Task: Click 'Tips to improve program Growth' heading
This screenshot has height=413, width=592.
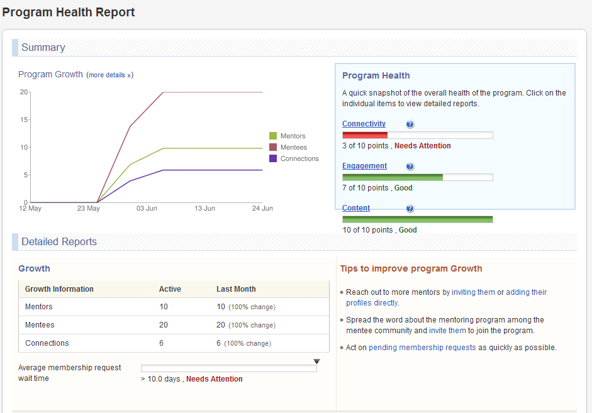Action: tap(411, 268)
